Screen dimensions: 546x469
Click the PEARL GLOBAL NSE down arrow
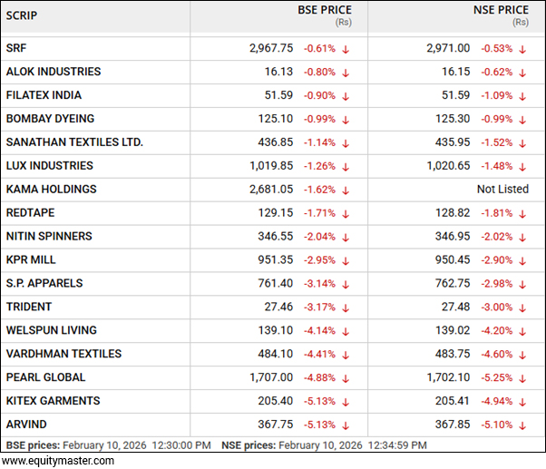522,378
